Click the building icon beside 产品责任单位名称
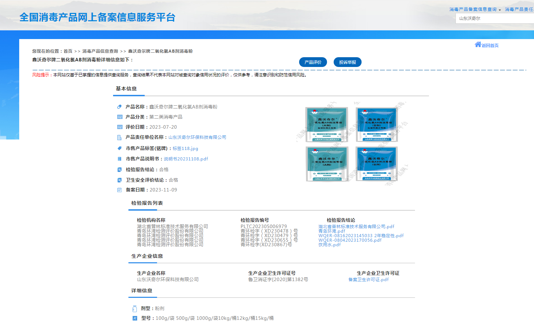 120,137
